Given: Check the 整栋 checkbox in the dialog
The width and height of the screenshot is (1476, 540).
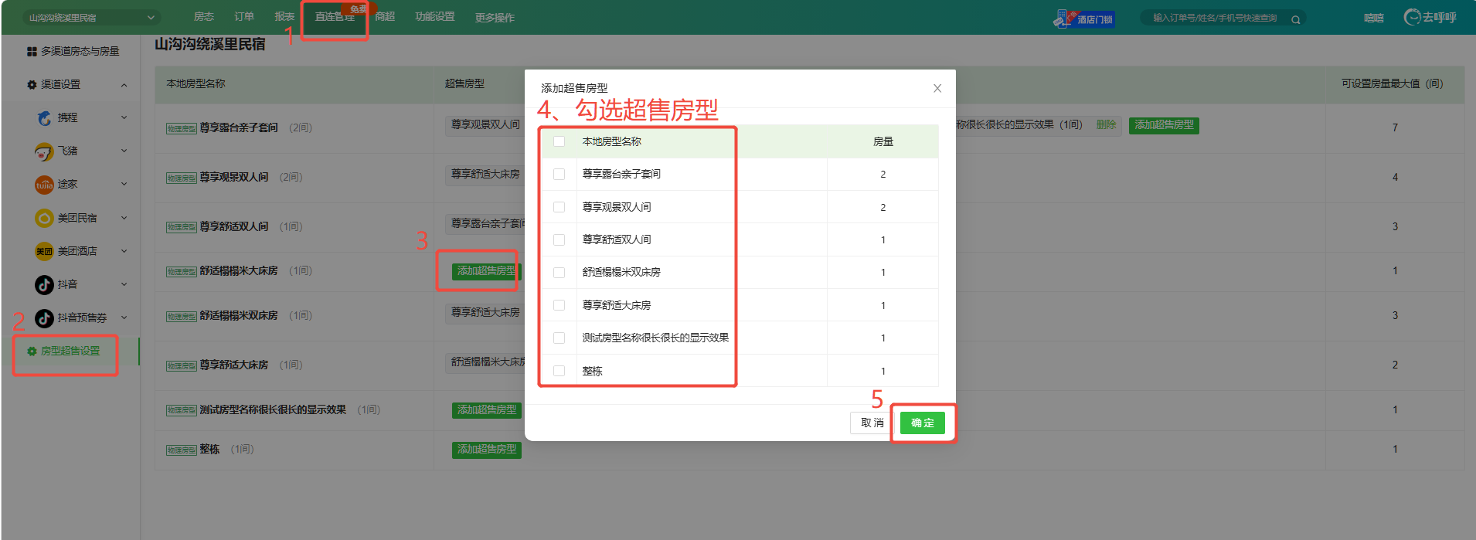Looking at the screenshot, I should [x=559, y=371].
